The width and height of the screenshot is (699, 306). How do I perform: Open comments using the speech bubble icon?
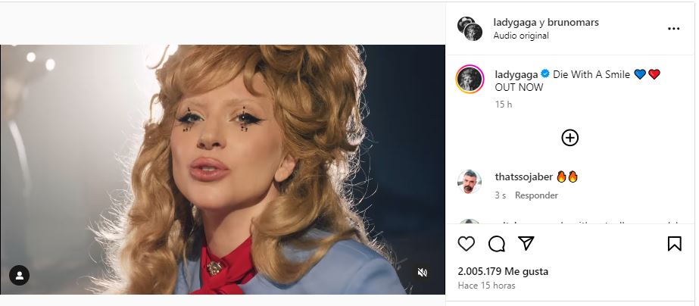(497, 244)
